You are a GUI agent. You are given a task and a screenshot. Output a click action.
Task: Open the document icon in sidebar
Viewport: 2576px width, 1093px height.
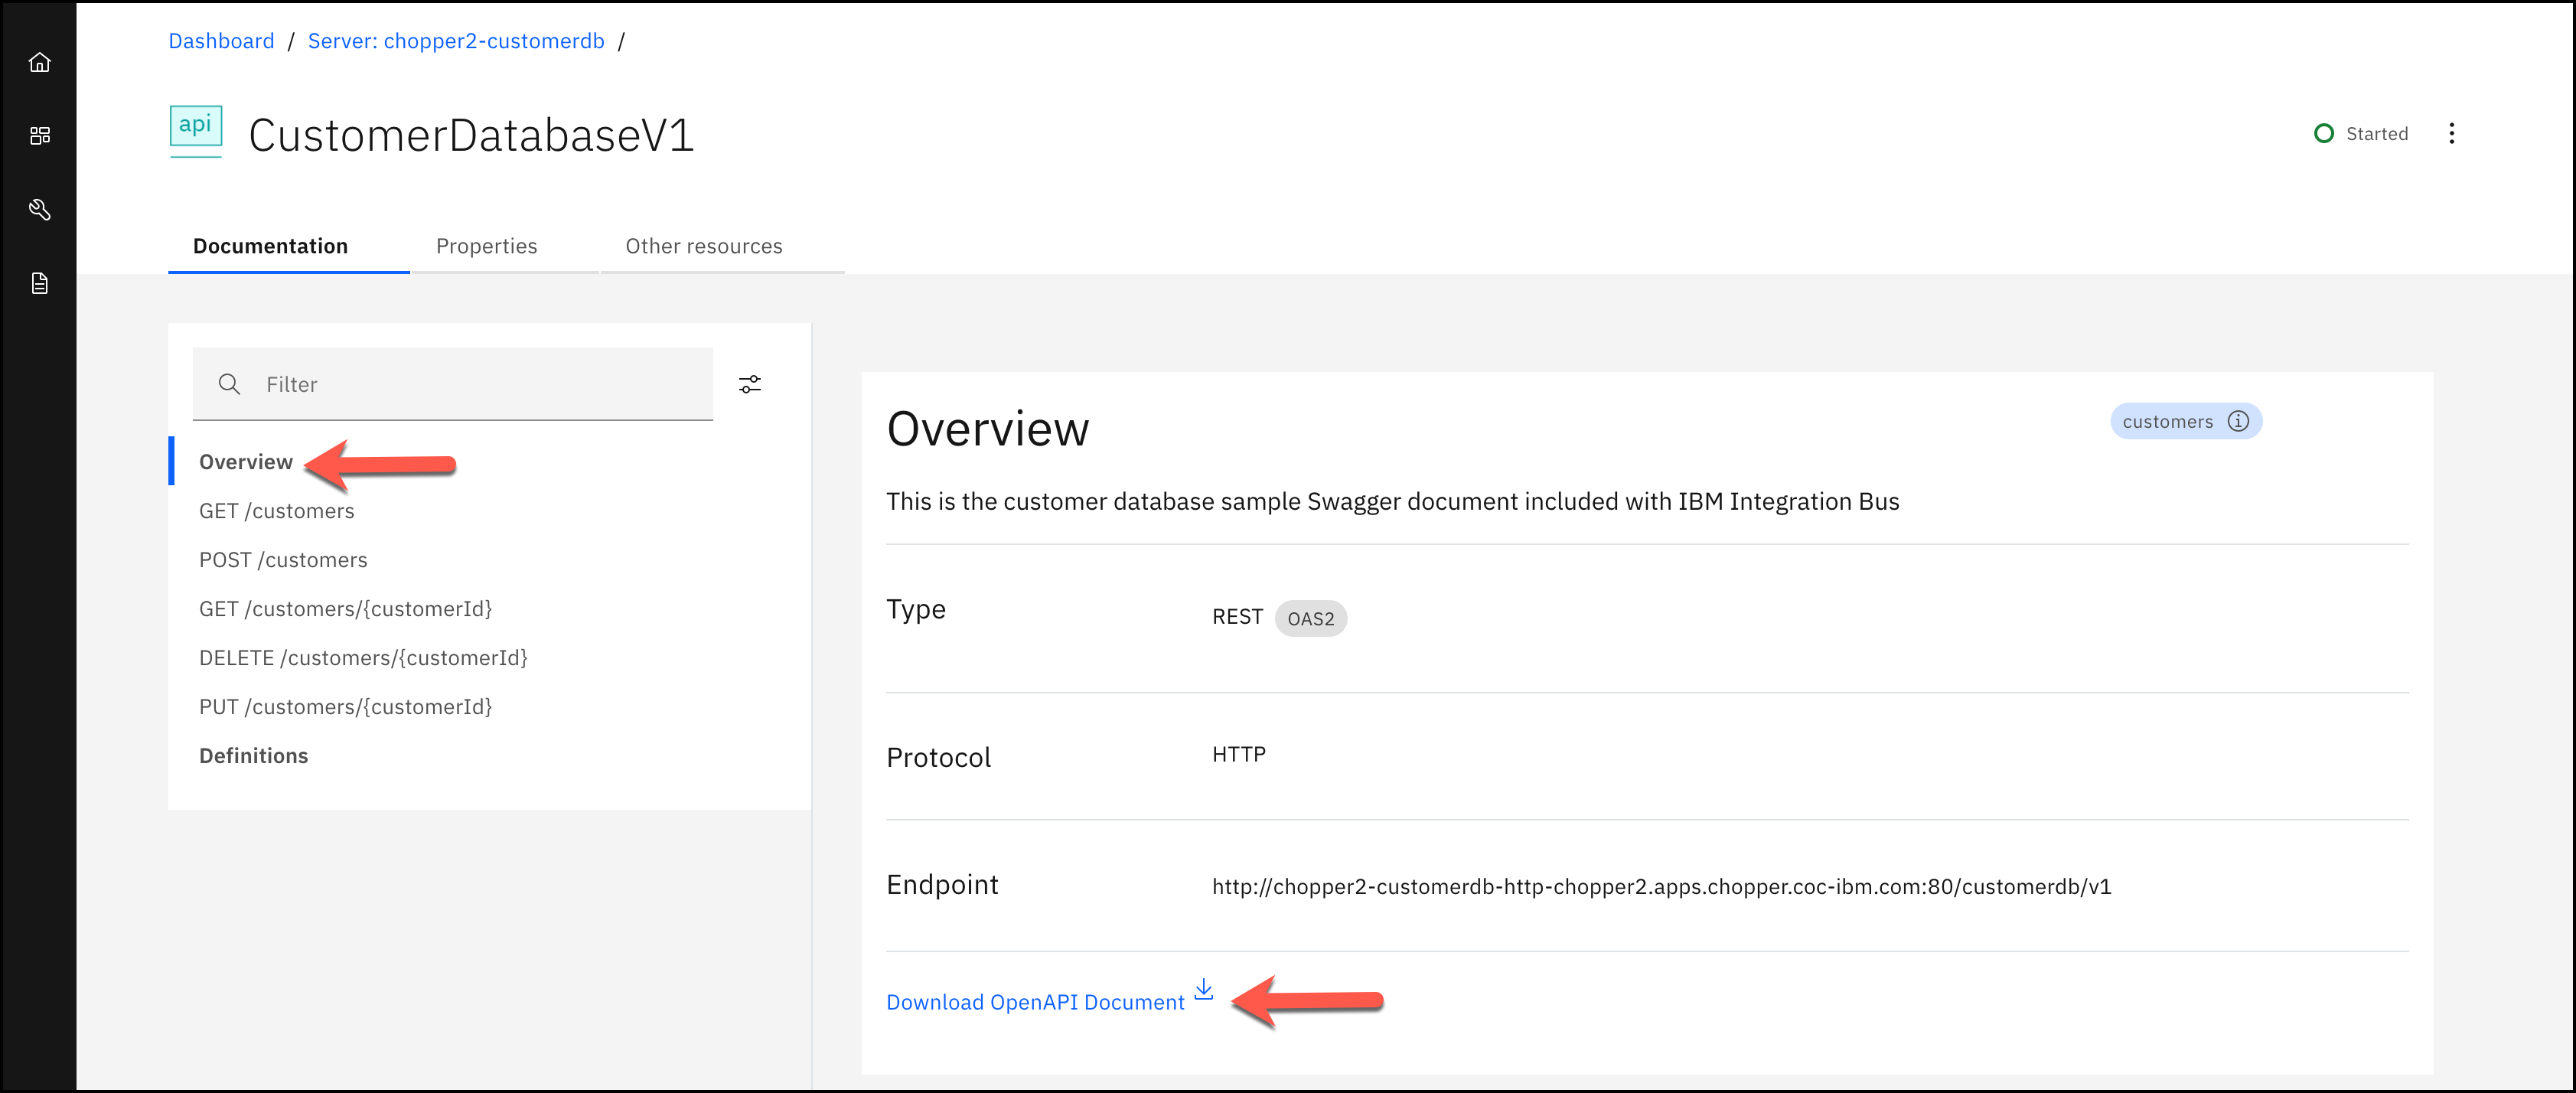39,284
